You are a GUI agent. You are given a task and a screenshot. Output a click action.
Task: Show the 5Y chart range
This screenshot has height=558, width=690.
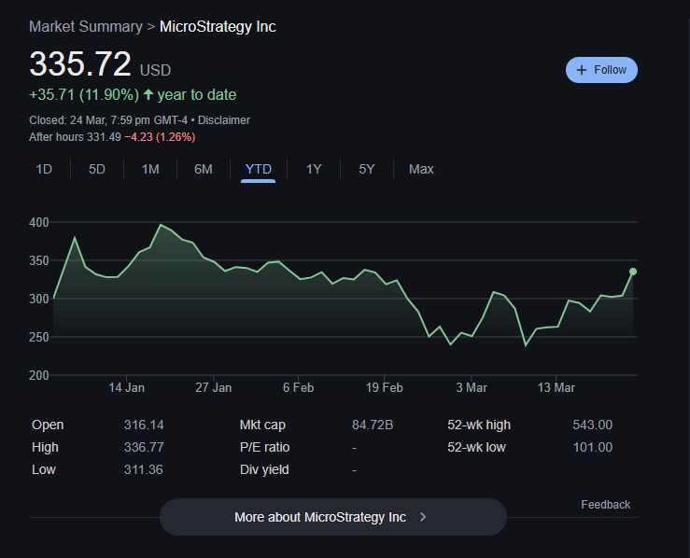[x=367, y=169]
